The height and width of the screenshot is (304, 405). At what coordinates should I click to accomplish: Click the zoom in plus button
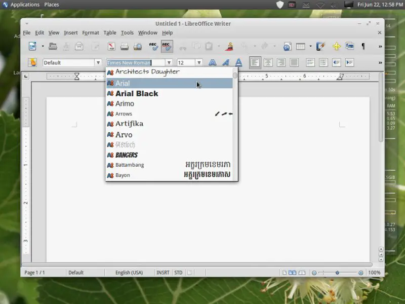[x=361, y=273]
